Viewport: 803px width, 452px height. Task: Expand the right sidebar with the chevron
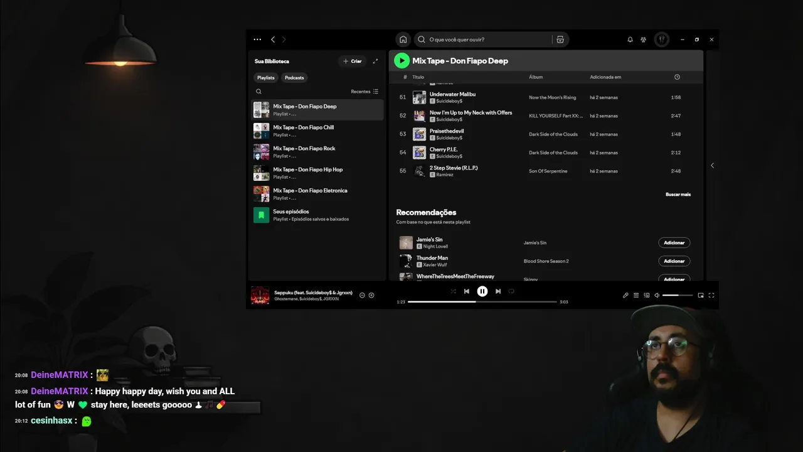(712, 166)
